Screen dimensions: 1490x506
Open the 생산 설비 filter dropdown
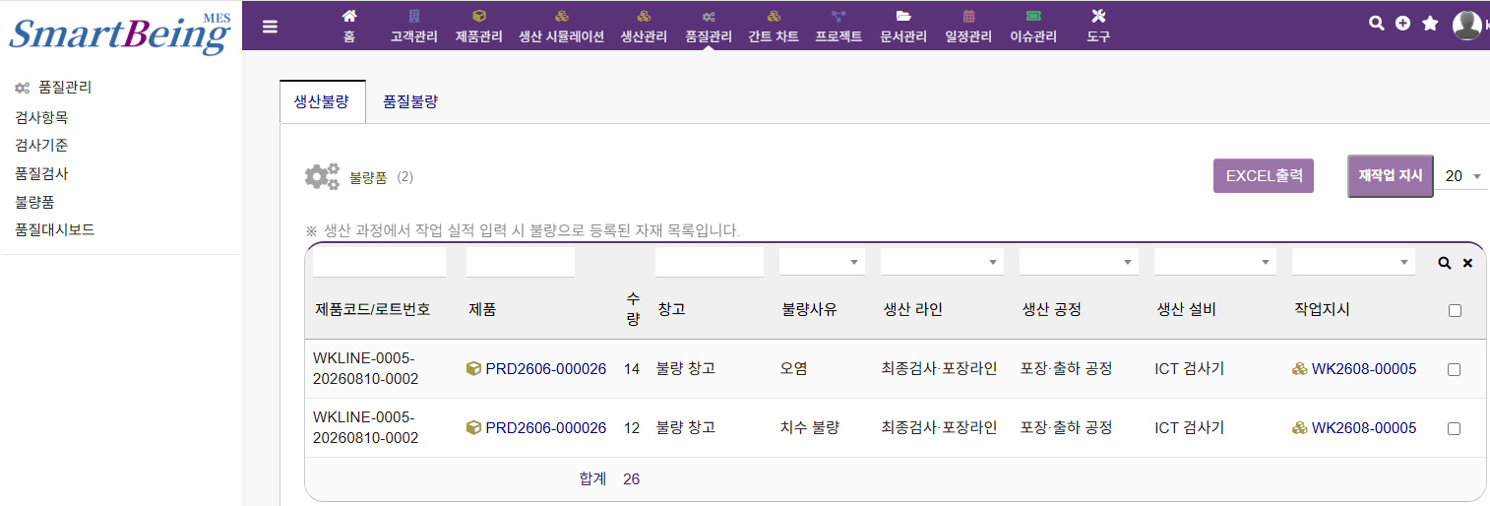coord(1215,263)
